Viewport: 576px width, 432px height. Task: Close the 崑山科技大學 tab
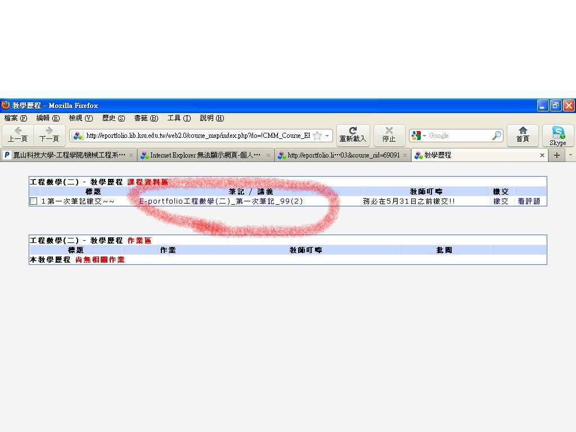131,155
